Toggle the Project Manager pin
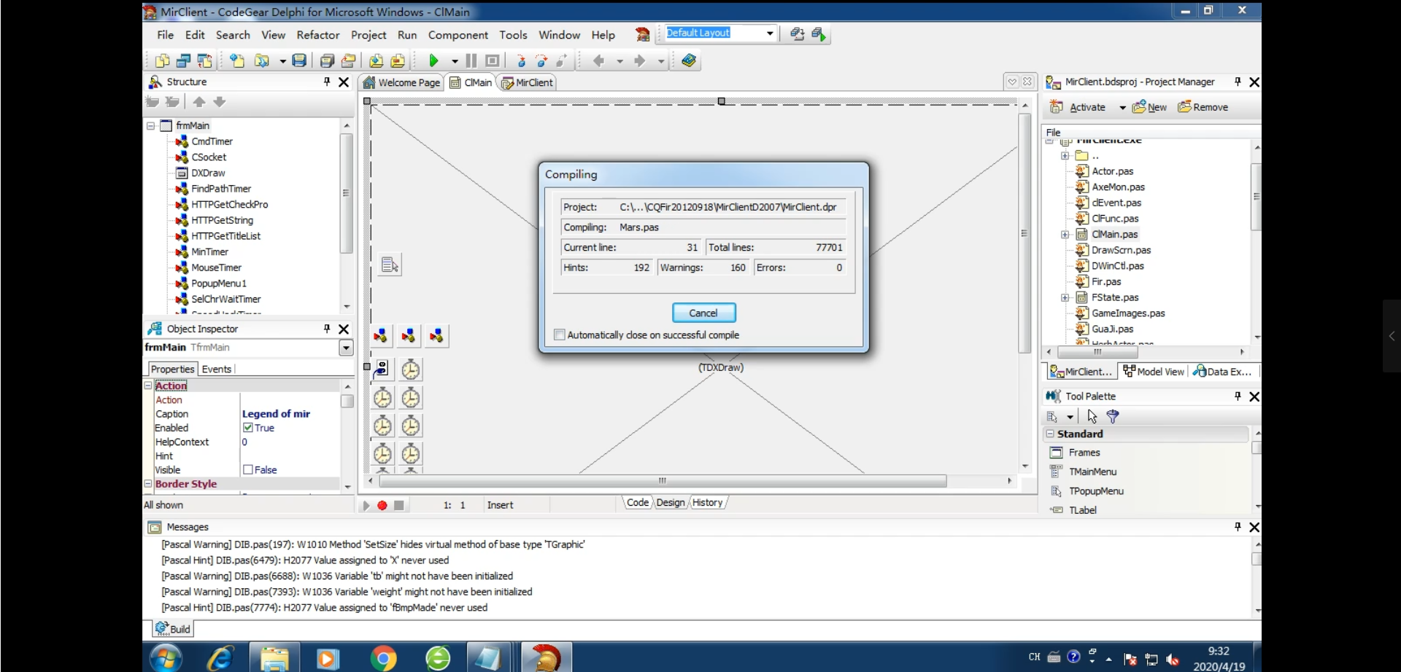Image resolution: width=1401 pixels, height=672 pixels. tap(1238, 82)
